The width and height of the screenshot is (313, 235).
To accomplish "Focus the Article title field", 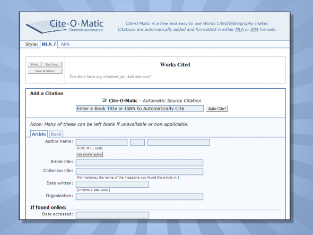I will [140, 163].
